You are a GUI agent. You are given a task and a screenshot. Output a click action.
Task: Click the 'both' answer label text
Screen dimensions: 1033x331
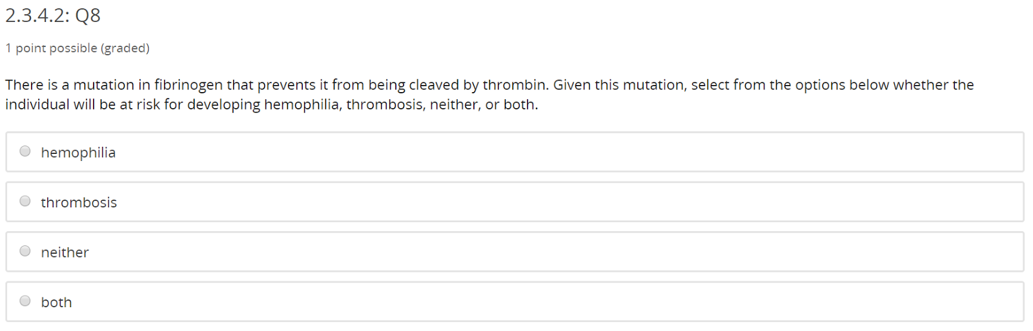(x=56, y=302)
